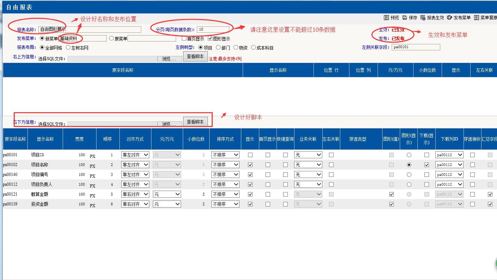Select the 原菜单 radio option
The image size is (497, 280).
tap(112, 38)
